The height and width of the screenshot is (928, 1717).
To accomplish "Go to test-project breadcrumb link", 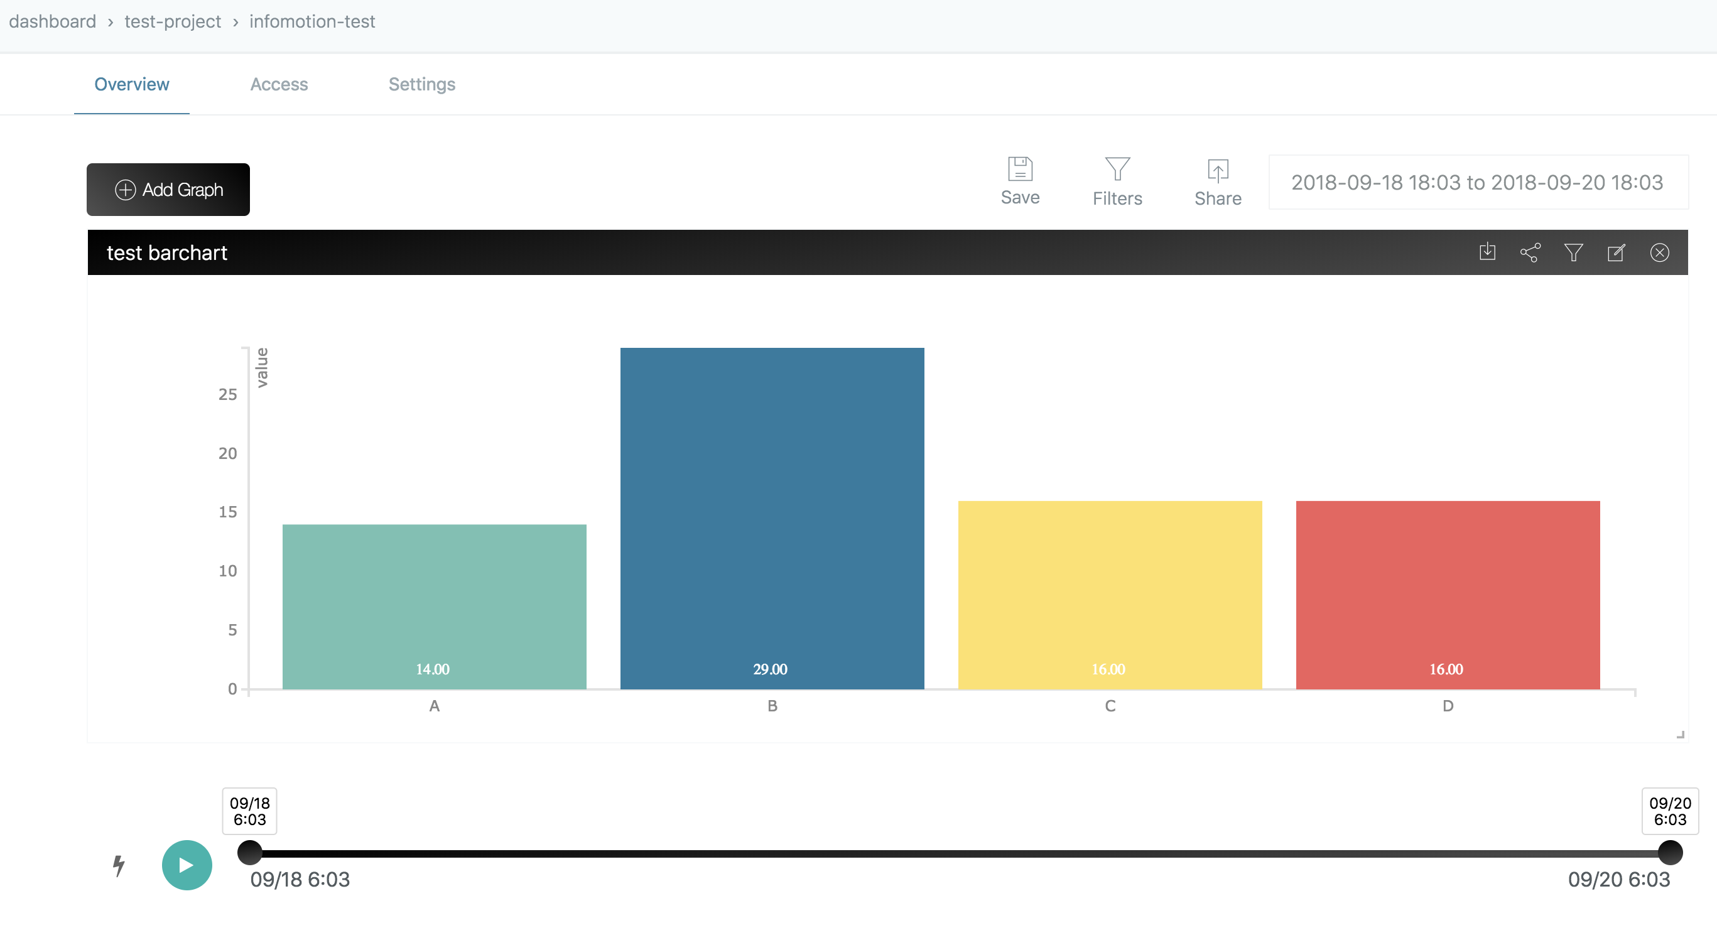I will [172, 21].
